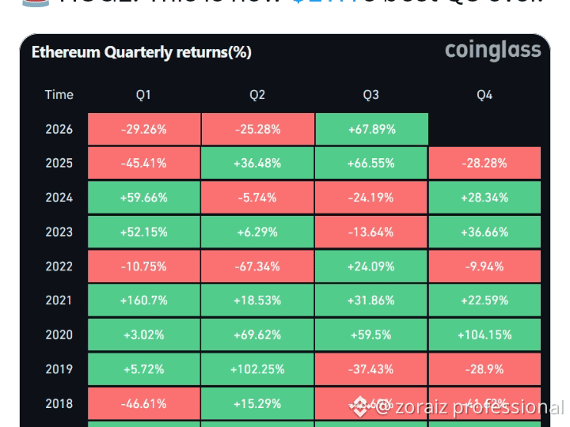570x427 pixels.
Task: Click the 2022 Q2 -67.34% cell
Action: 257,266
